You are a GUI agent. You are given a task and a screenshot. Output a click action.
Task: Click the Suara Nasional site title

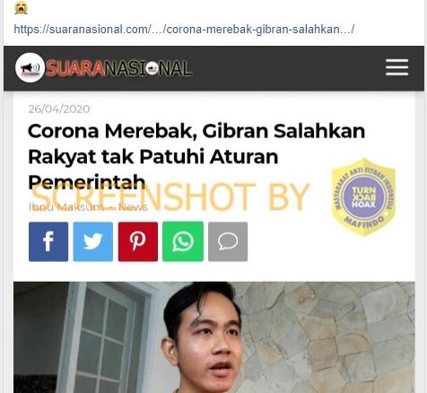[x=119, y=68]
